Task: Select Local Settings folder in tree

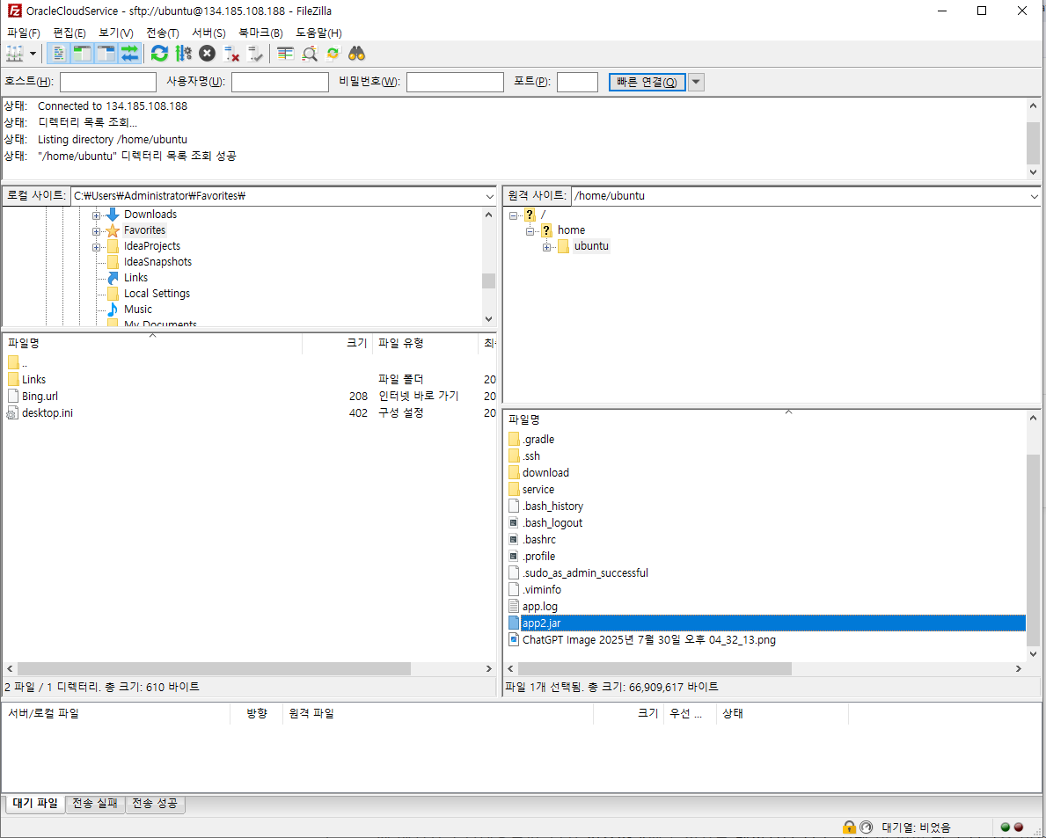Action: 156,294
